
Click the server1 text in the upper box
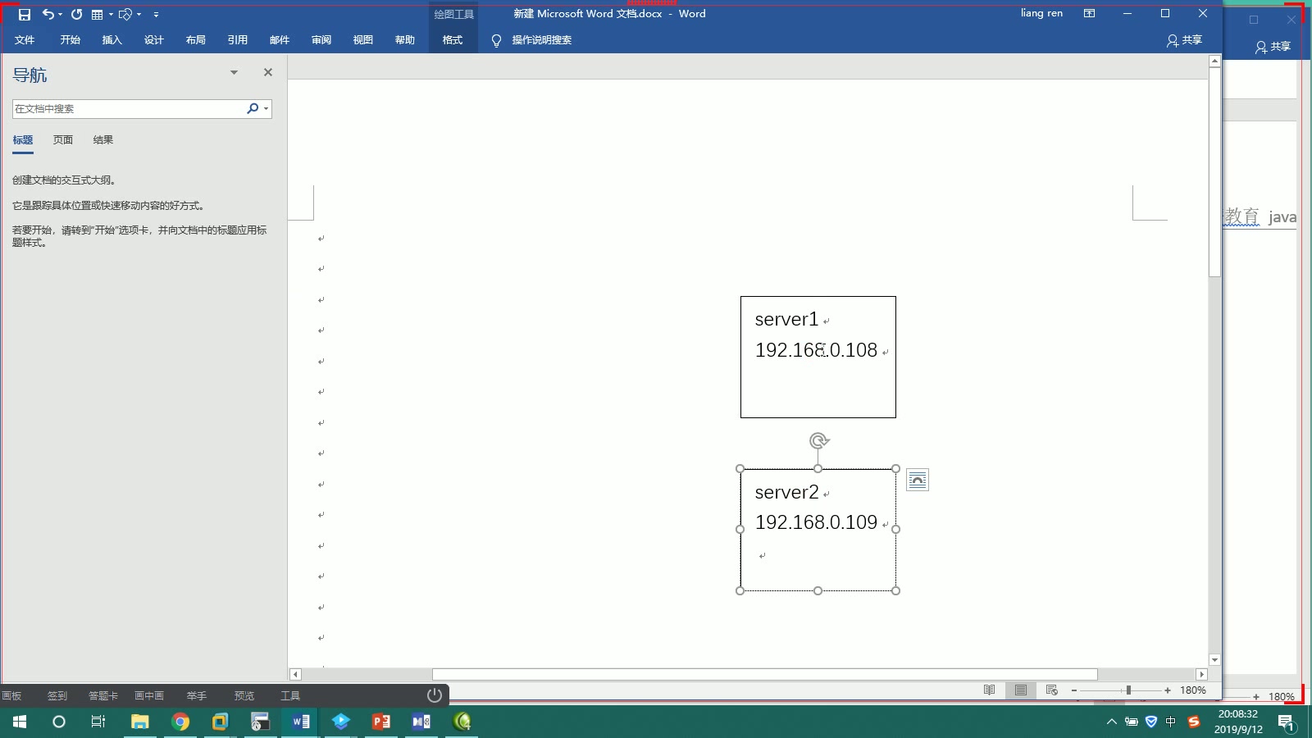pyautogui.click(x=786, y=319)
